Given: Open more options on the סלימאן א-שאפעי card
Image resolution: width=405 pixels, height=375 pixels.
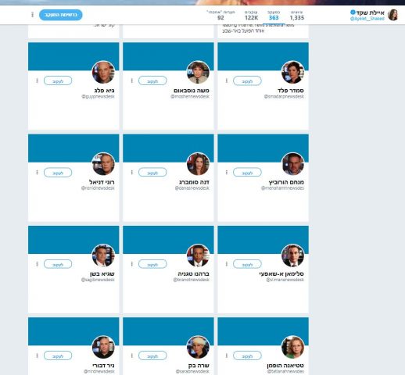Looking at the screenshot, I should (227, 264).
